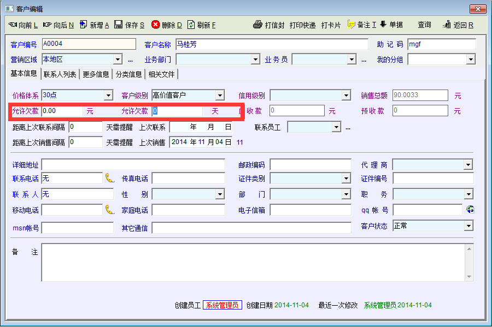
Task: Delete record using the red 删除 icon
Action: click(156, 25)
